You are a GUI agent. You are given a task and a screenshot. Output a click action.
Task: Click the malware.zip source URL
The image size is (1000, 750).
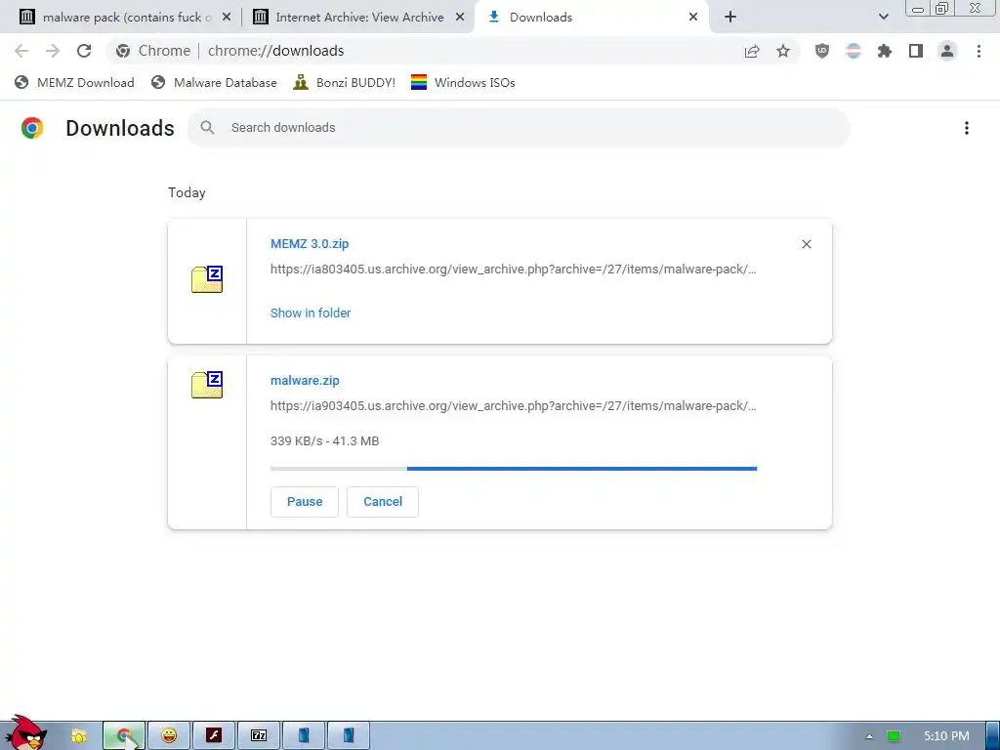[x=514, y=405]
